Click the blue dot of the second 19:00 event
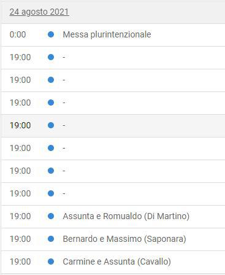The image size is (225, 275). point(51,80)
